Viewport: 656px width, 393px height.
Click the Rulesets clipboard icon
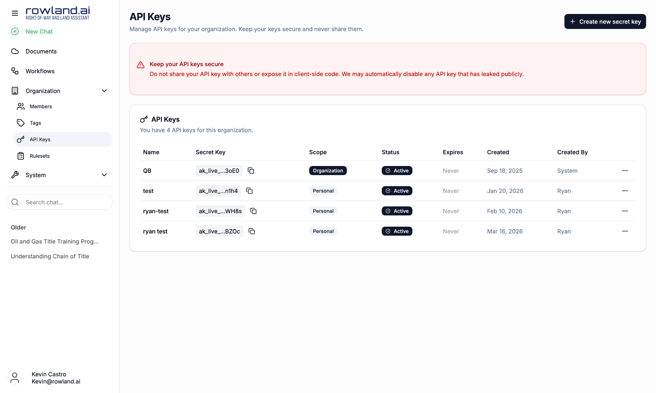click(x=20, y=156)
